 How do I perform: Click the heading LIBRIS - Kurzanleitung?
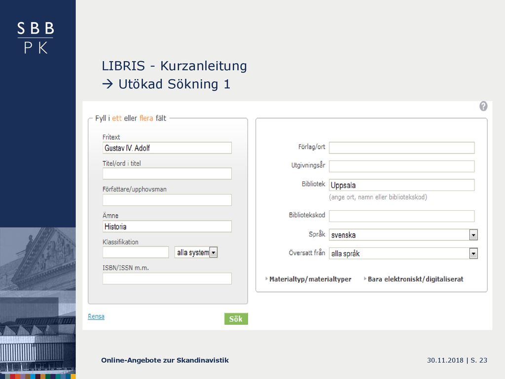174,66
